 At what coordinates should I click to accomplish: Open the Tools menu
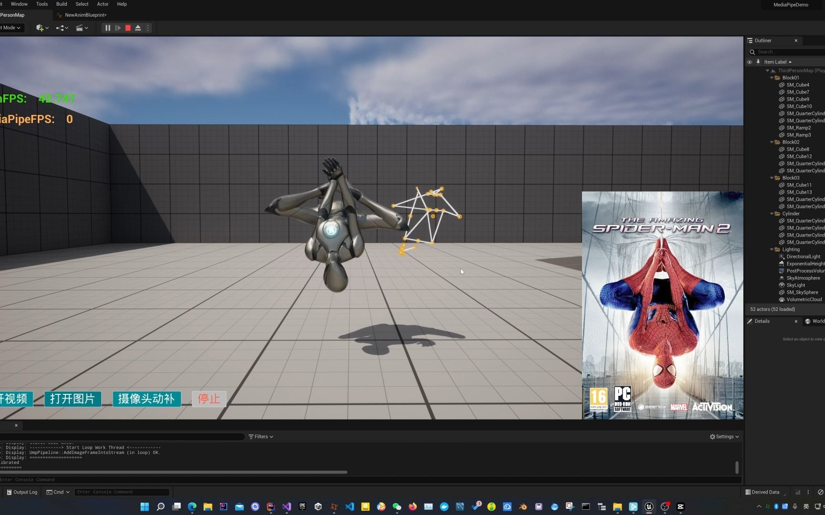(x=42, y=4)
